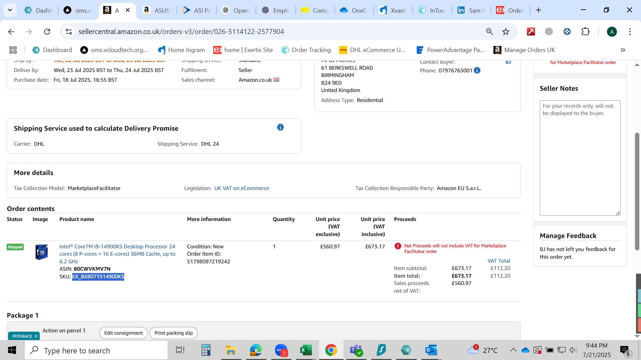Viewport: 641px width, 360px height.
Task: Bookmark this page with the star icon
Action: pyautogui.click(x=506, y=32)
